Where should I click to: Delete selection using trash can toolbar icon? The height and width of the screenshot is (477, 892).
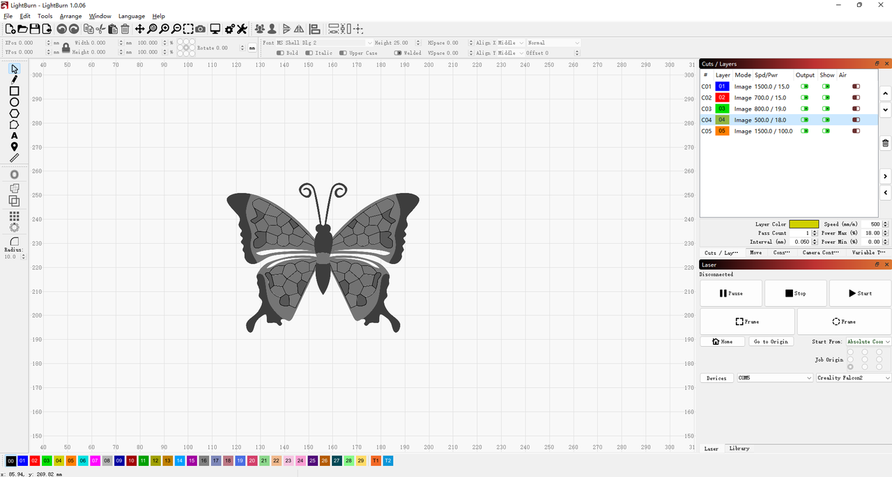(x=125, y=29)
